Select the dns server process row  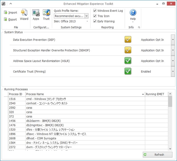pos(88,143)
